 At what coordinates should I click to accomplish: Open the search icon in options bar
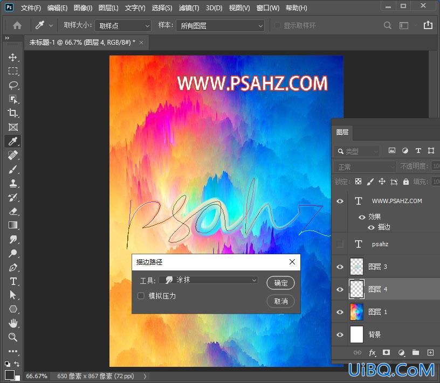click(x=388, y=25)
